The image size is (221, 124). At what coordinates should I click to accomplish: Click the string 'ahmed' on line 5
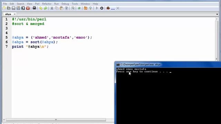(x=41, y=38)
